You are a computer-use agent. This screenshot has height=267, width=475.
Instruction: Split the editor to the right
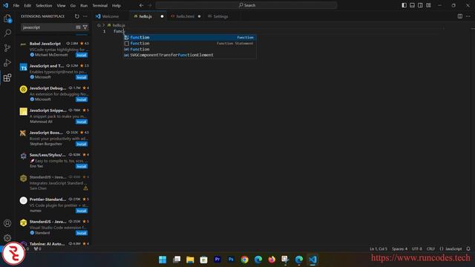(460, 16)
